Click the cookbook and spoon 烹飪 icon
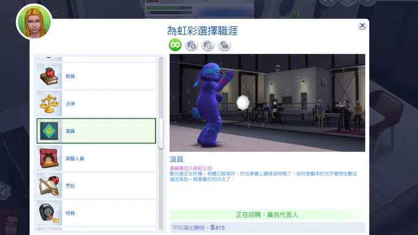Viewport: 418px width, 235px height. click(x=49, y=186)
